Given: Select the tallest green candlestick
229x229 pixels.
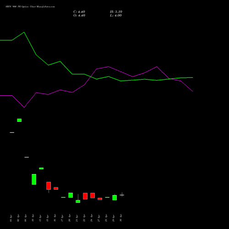Looking at the screenshot, I should tap(34, 180).
